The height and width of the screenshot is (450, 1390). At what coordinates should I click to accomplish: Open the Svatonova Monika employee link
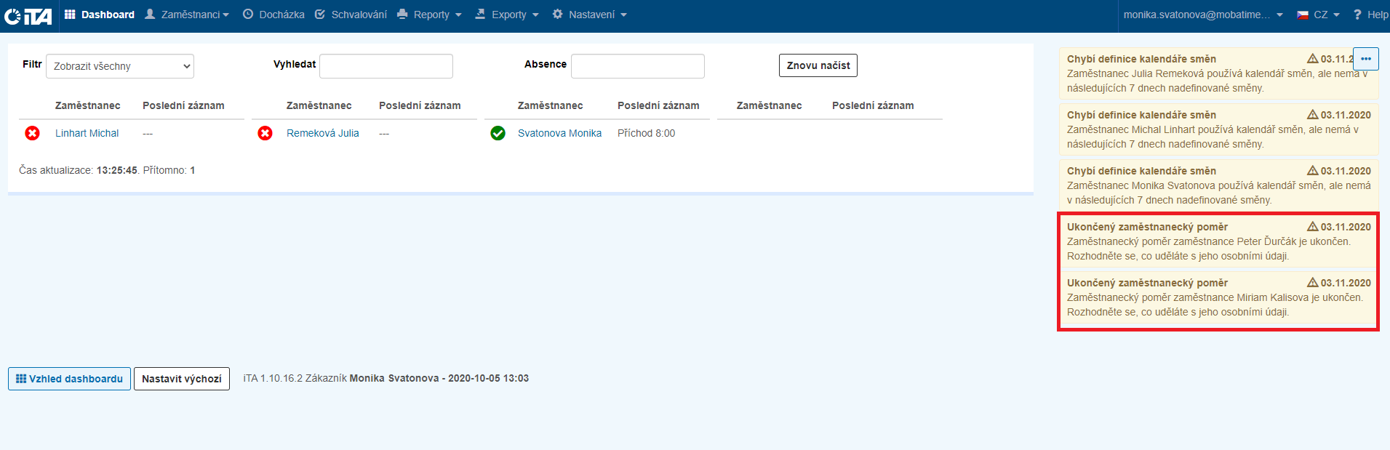pyautogui.click(x=559, y=133)
